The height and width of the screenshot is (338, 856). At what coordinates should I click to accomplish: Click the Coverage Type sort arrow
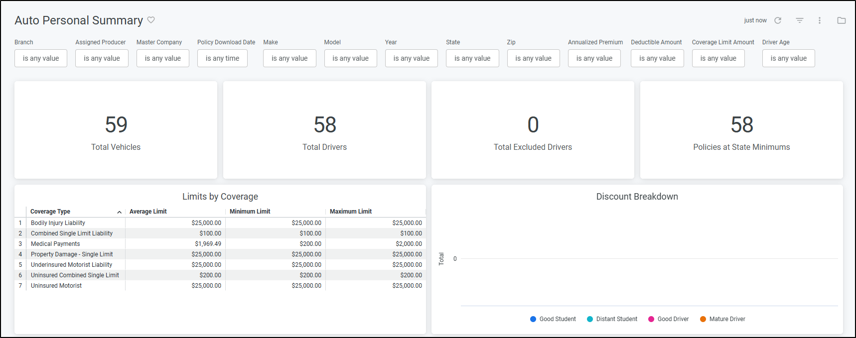(x=120, y=212)
